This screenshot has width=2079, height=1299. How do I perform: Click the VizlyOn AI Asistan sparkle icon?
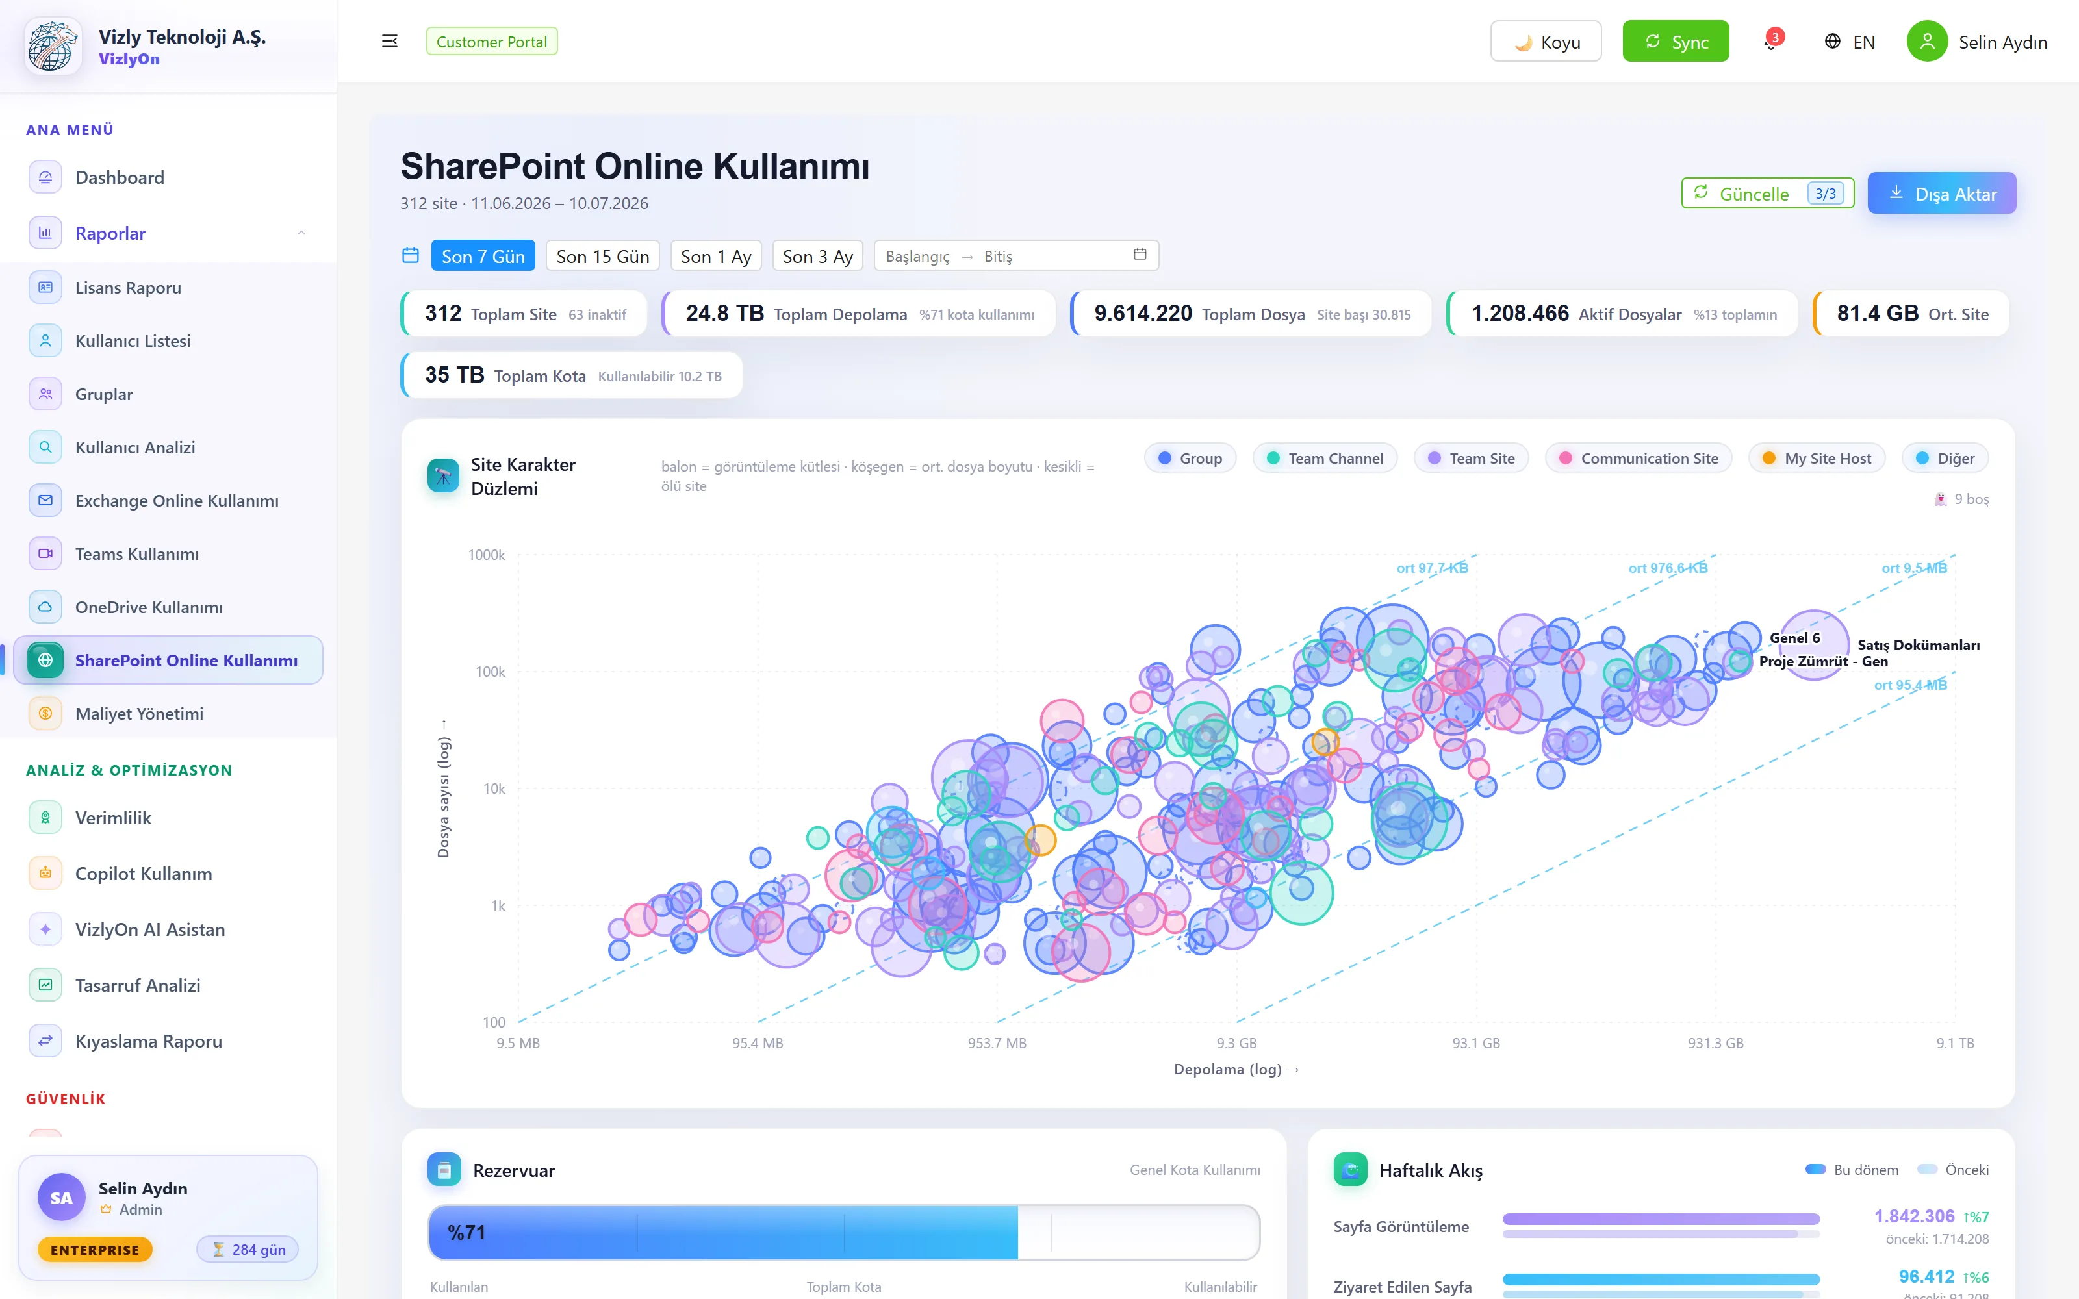[45, 929]
